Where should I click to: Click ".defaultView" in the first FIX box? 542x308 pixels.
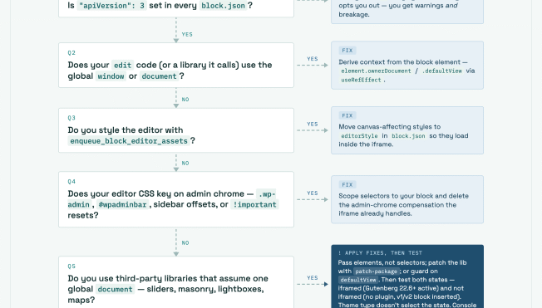click(442, 71)
